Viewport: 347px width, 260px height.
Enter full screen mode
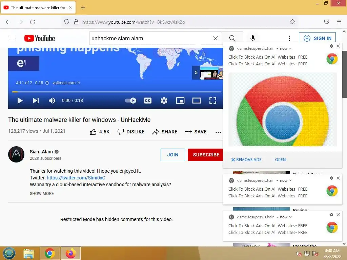pyautogui.click(x=213, y=101)
